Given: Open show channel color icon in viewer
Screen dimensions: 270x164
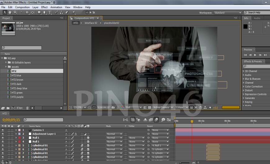Looking at the screenshot, I should [122, 107].
